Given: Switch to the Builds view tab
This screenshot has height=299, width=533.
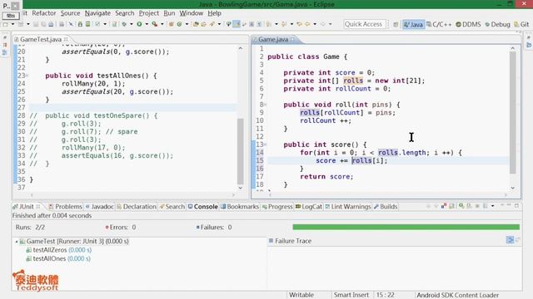Looking at the screenshot, I should coord(386,207).
